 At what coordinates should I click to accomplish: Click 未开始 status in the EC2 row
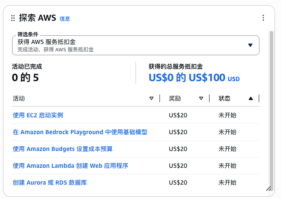click(227, 115)
